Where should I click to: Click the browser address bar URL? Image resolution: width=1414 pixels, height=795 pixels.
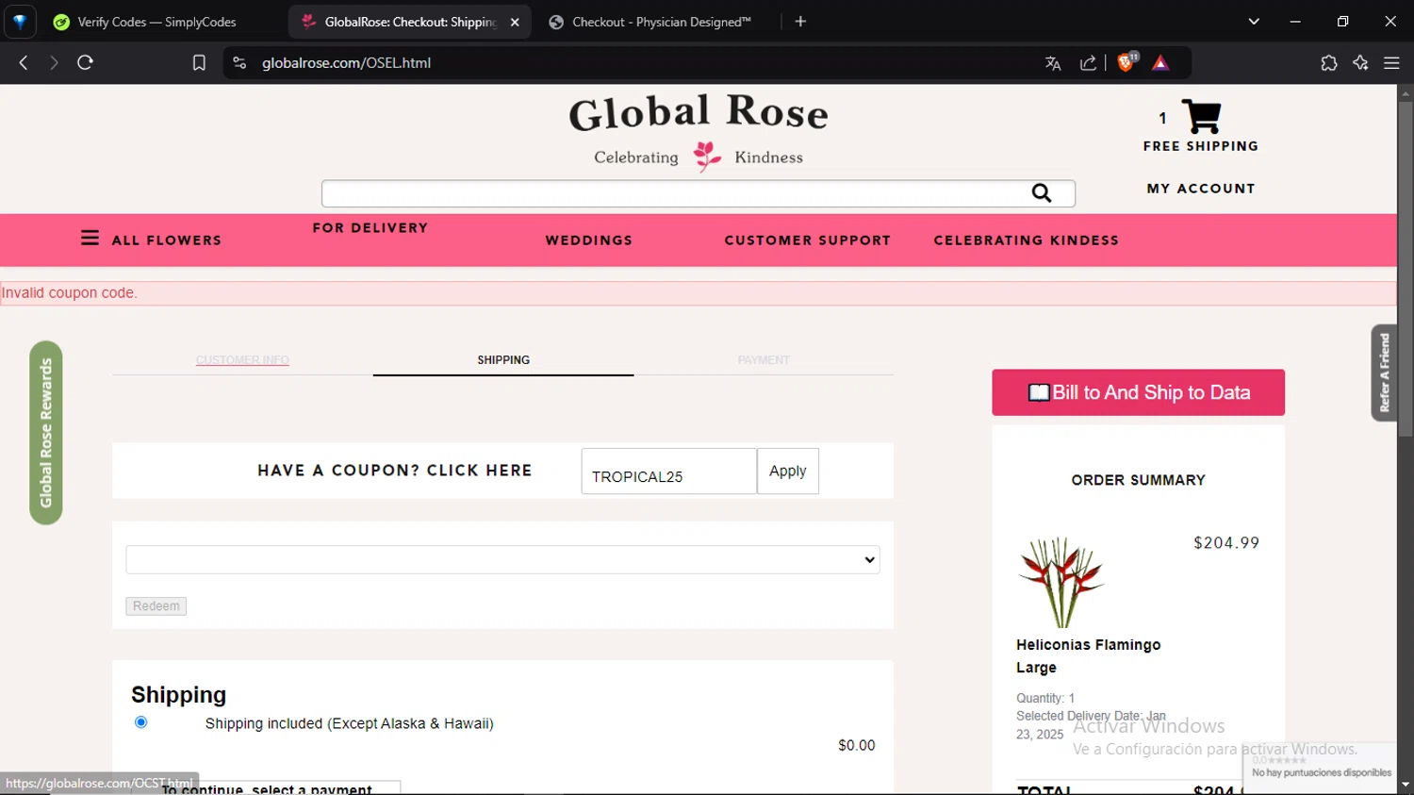(346, 63)
